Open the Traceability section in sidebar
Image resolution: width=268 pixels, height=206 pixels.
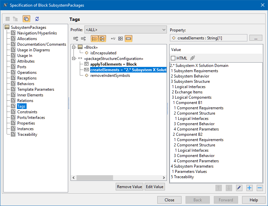pyautogui.click(x=27, y=134)
